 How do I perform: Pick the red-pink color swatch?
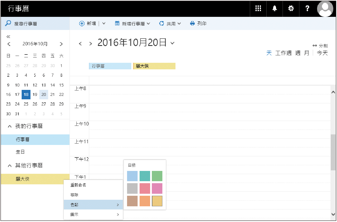pos(145,188)
